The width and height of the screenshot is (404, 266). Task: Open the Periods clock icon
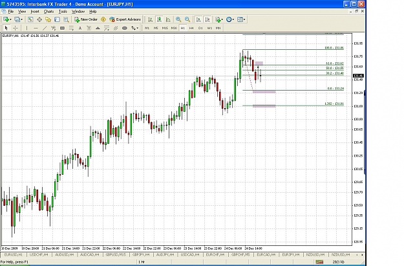(229, 19)
